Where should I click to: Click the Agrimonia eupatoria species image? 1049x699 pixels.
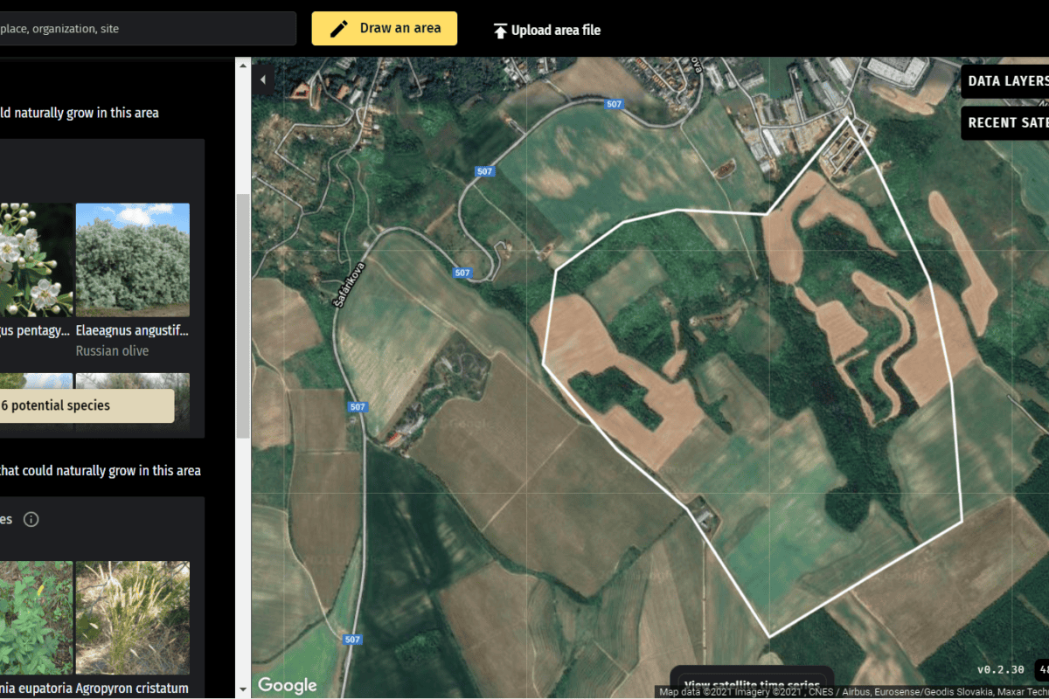click(37, 617)
